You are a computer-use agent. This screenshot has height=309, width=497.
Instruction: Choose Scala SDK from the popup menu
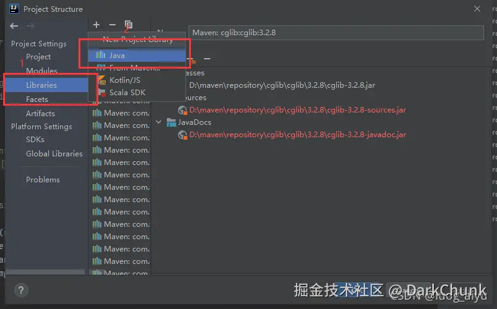tap(137, 93)
